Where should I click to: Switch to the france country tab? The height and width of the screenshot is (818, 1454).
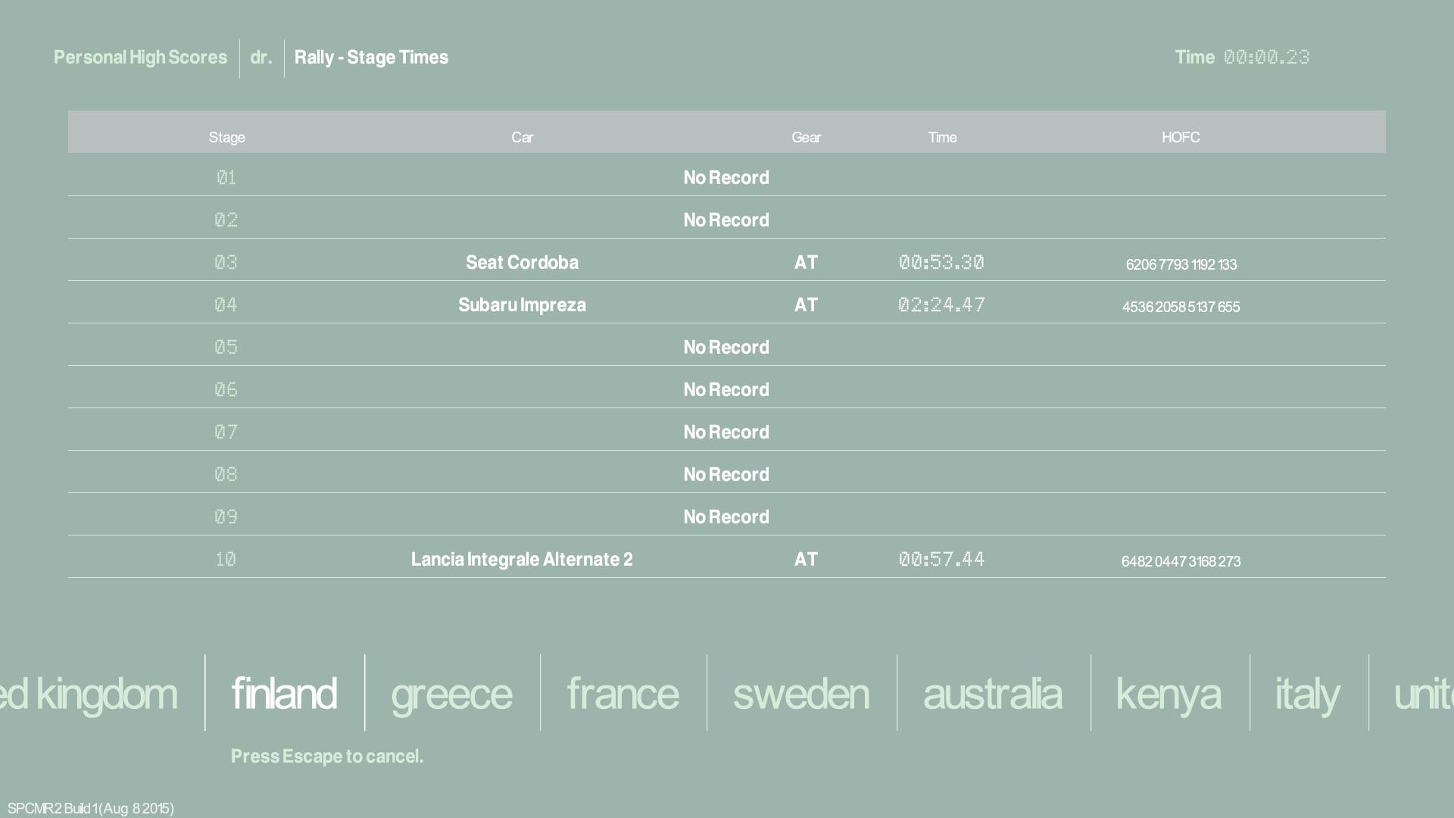622,694
